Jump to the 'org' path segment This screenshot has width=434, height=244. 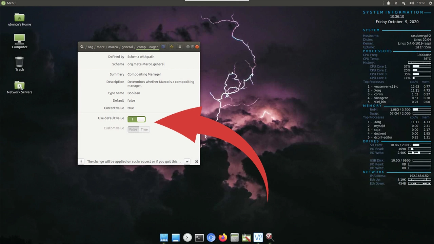[x=91, y=47]
